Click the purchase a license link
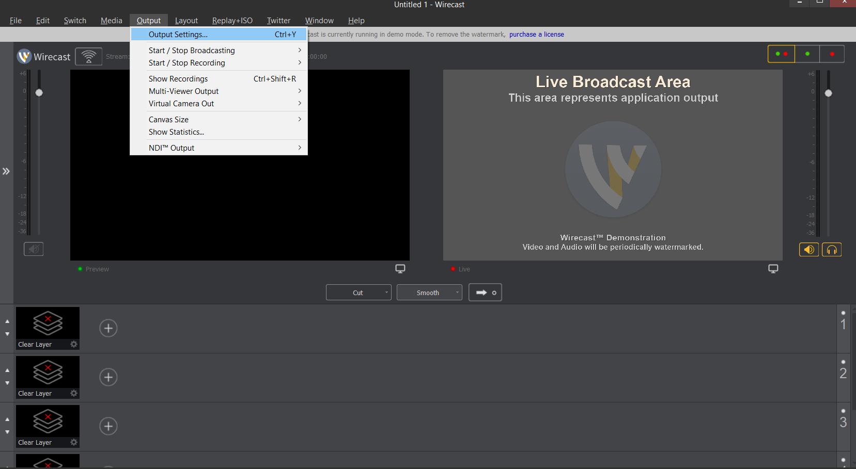The height and width of the screenshot is (469, 856). pyautogui.click(x=537, y=35)
